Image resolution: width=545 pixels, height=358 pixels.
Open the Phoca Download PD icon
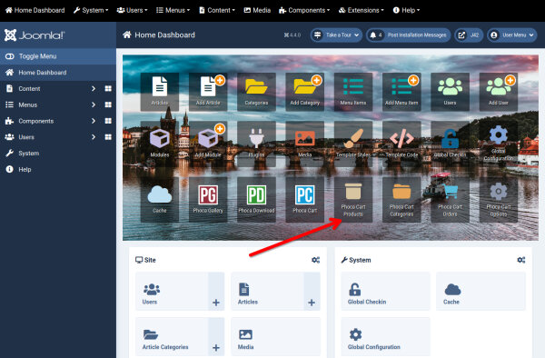pos(256,199)
